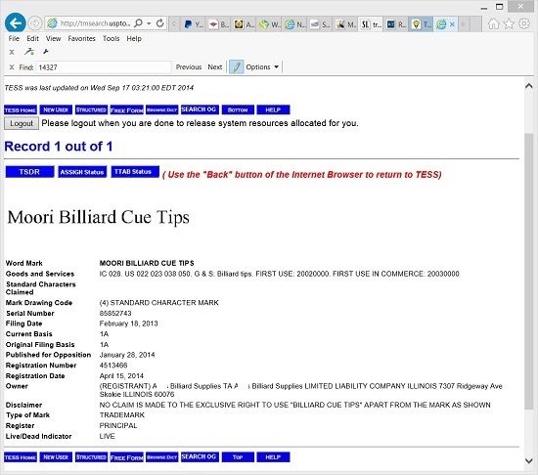Image resolution: width=538 pixels, height=475 pixels.
Task: Click the browser Forward arrow button
Action: (x=34, y=23)
